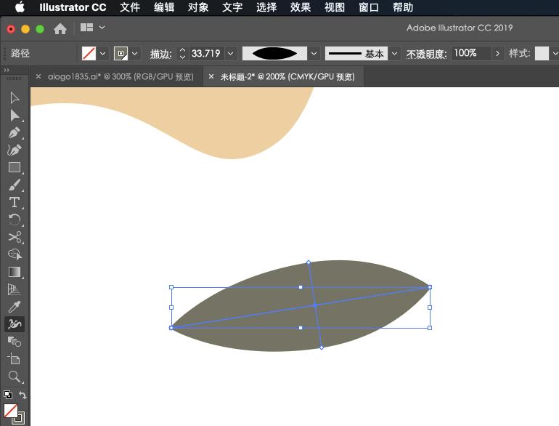Expand opacity slider arrow

(x=497, y=54)
